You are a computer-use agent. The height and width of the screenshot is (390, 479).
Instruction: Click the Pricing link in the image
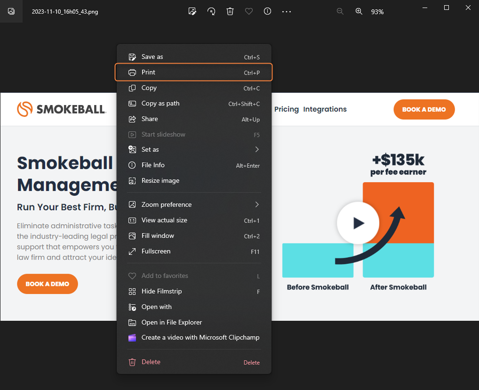[287, 109]
